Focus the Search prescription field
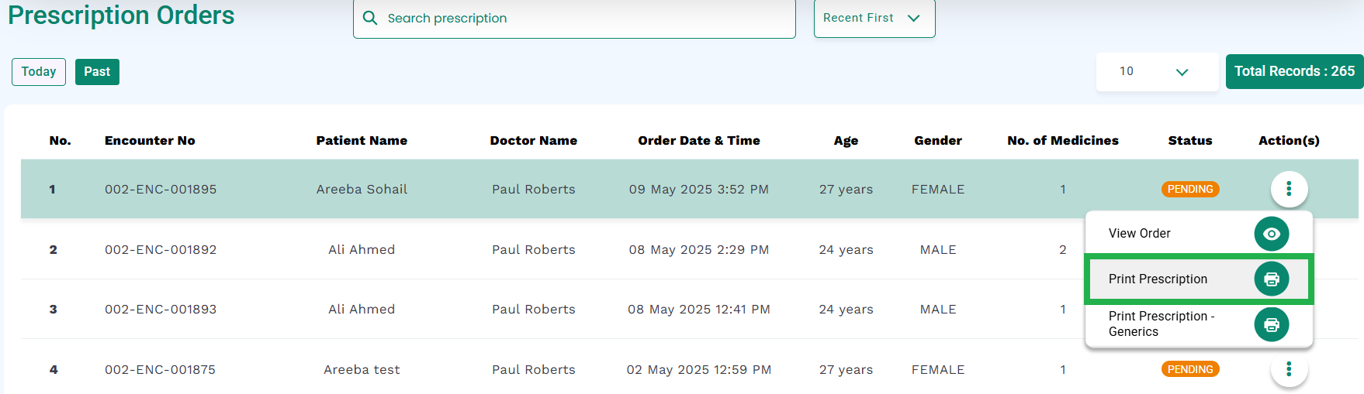 [574, 19]
